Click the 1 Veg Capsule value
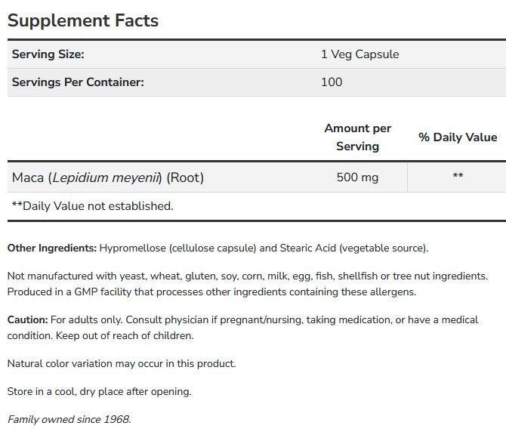Screen dimensions: 506x438 point(359,54)
